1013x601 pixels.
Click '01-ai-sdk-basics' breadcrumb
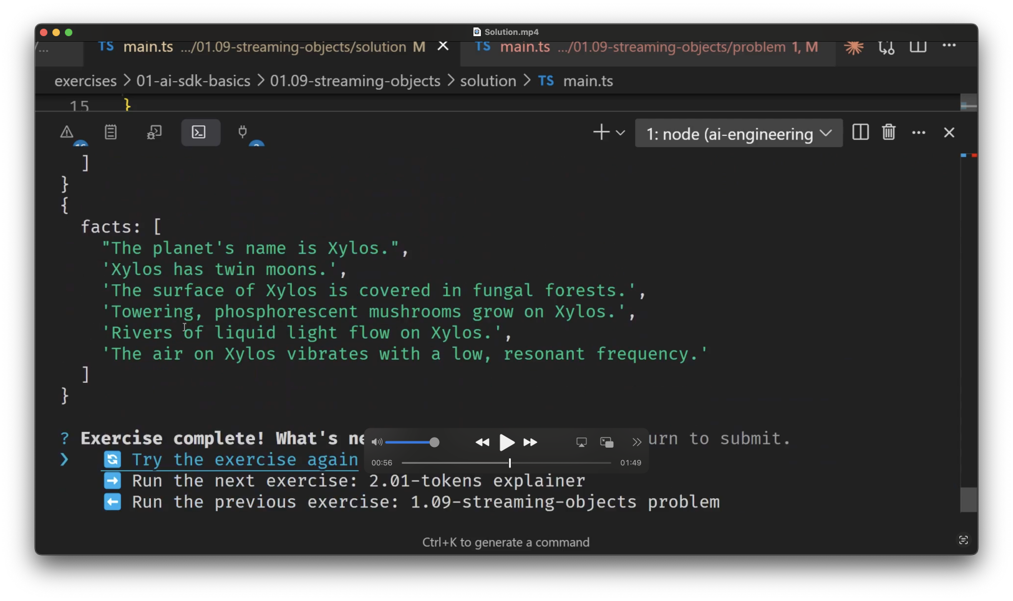[193, 81]
